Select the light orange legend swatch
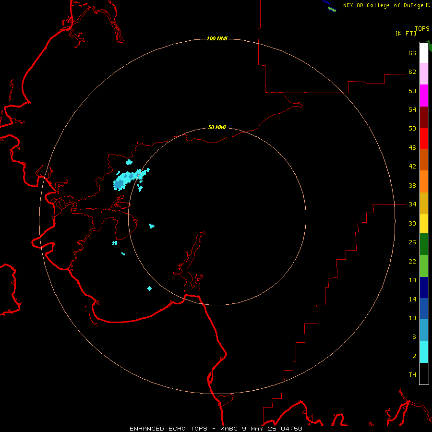 point(424,181)
